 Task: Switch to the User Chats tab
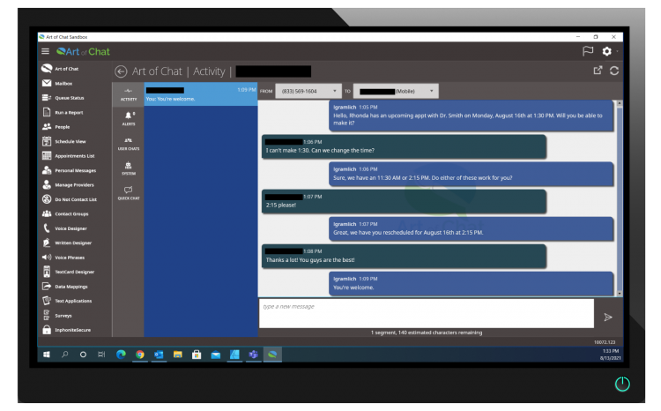coord(129,144)
